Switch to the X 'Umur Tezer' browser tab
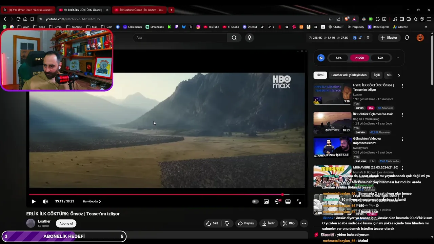 [28, 10]
